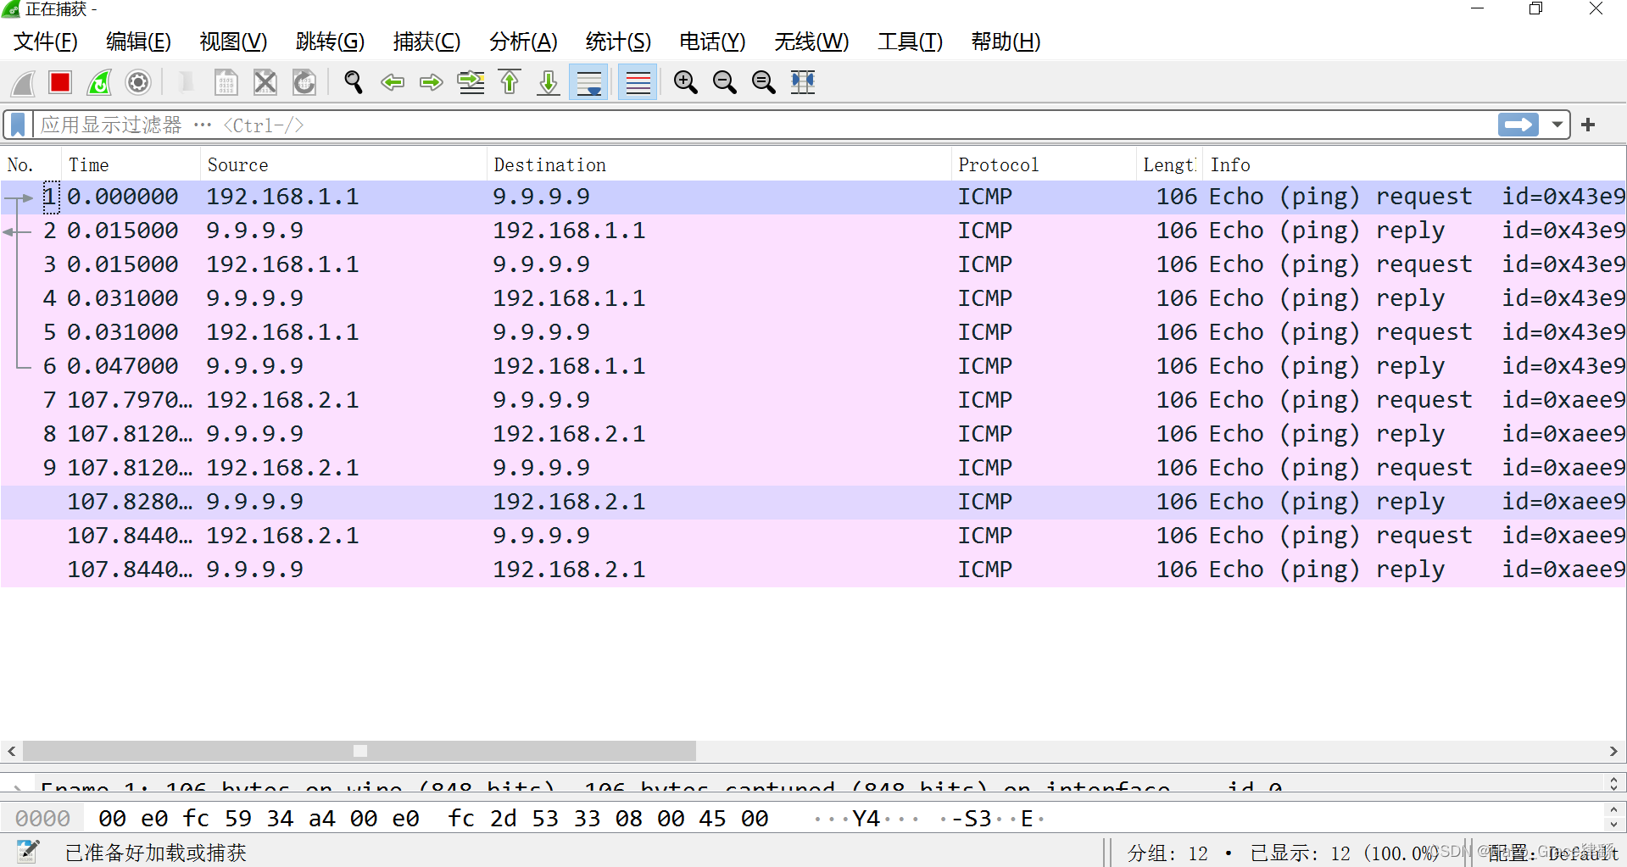Screen dimensions: 1627x867
Task: Sort packets by Info column header
Action: [x=1413, y=164]
